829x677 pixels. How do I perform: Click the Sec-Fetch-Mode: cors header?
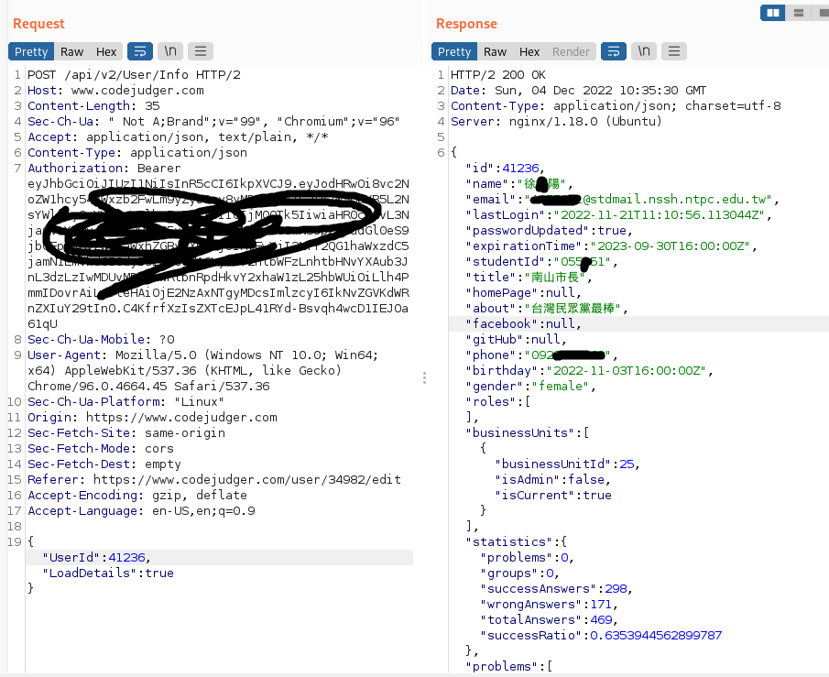click(101, 449)
